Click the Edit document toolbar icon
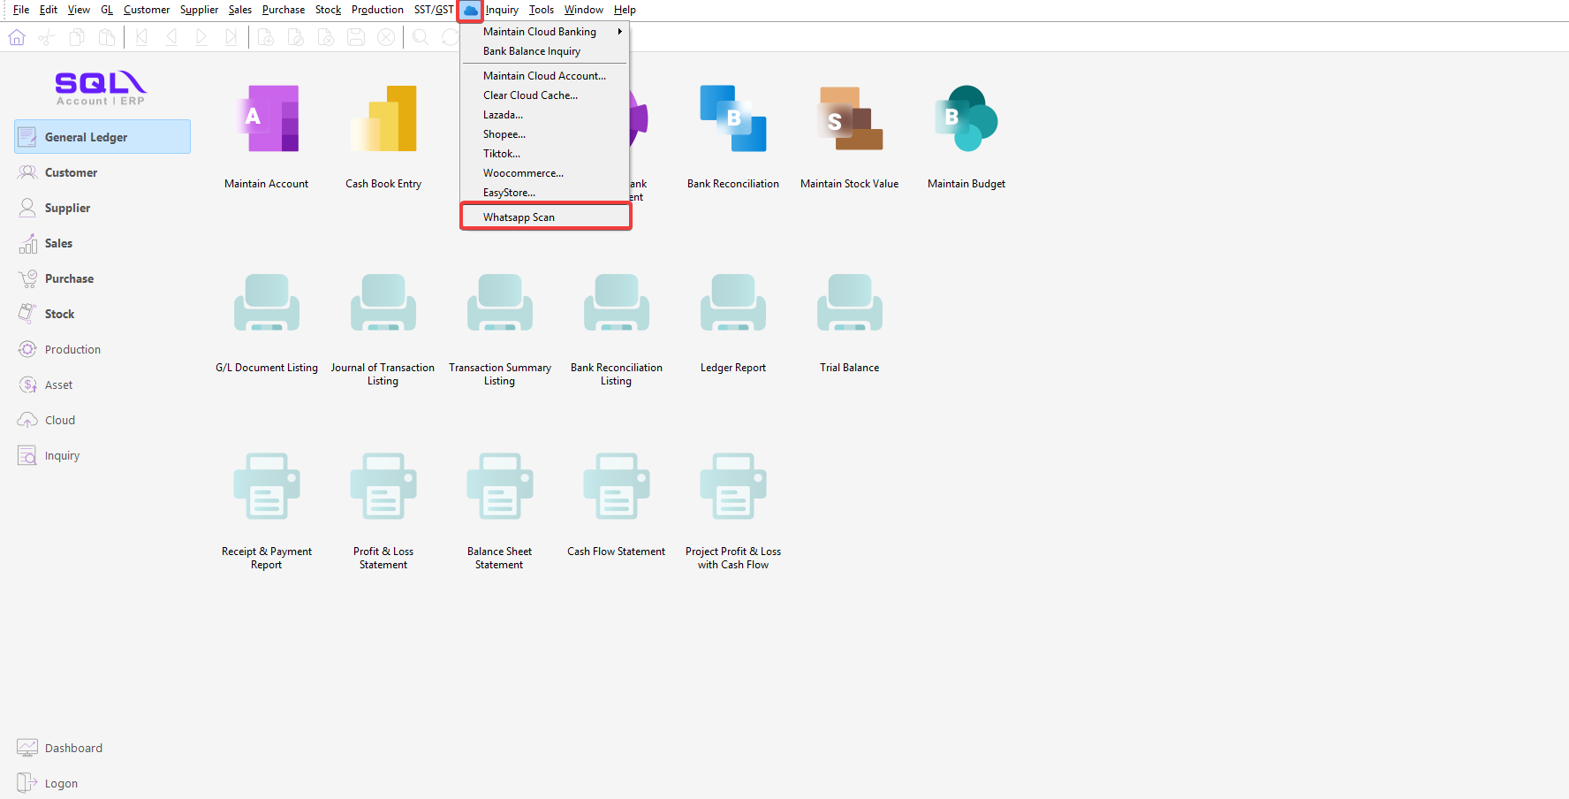 (x=296, y=37)
